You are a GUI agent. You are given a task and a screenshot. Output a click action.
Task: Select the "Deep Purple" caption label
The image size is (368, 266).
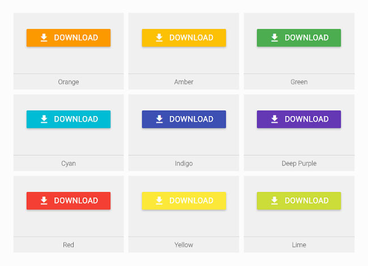coord(299,164)
